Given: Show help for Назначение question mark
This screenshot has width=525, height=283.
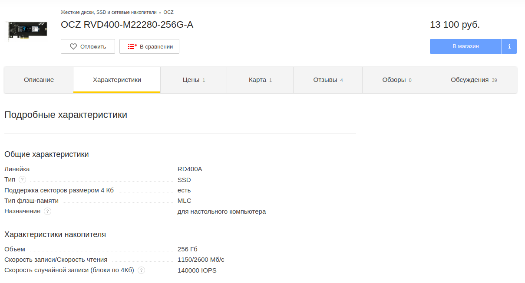Looking at the screenshot, I should pyautogui.click(x=48, y=211).
